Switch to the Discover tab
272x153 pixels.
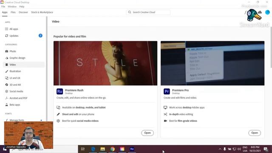click(x=23, y=12)
